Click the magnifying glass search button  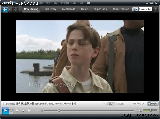156,9
